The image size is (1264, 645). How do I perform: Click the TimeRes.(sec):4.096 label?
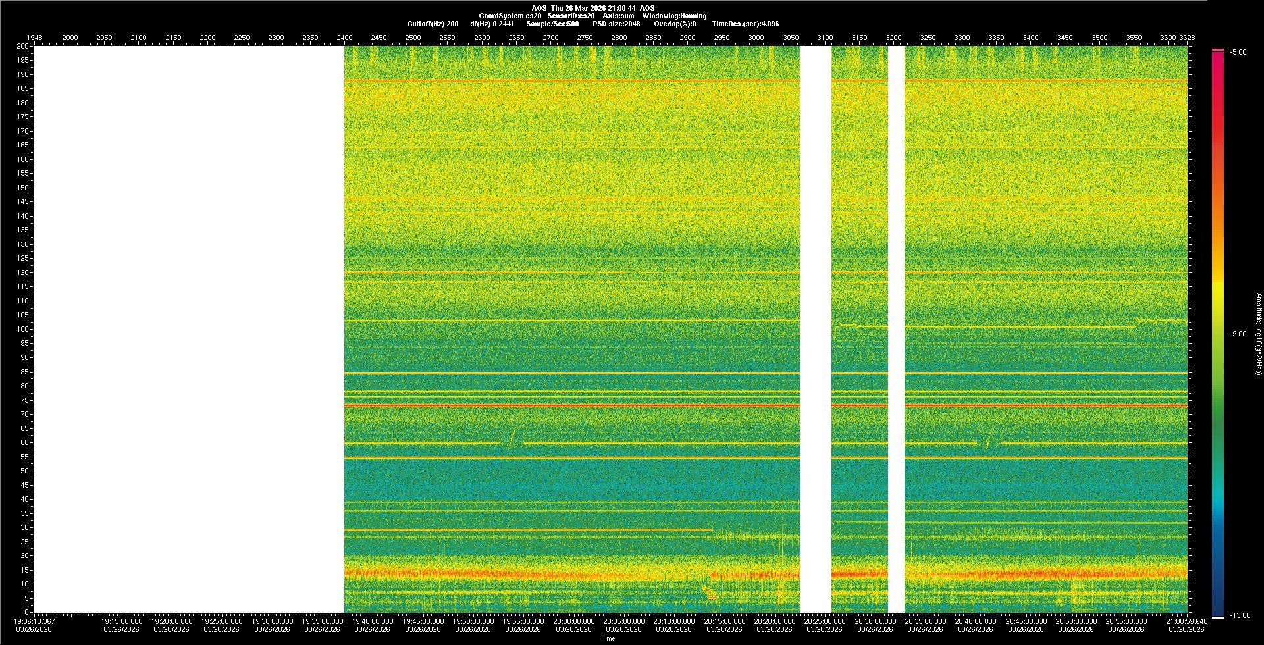tap(745, 24)
